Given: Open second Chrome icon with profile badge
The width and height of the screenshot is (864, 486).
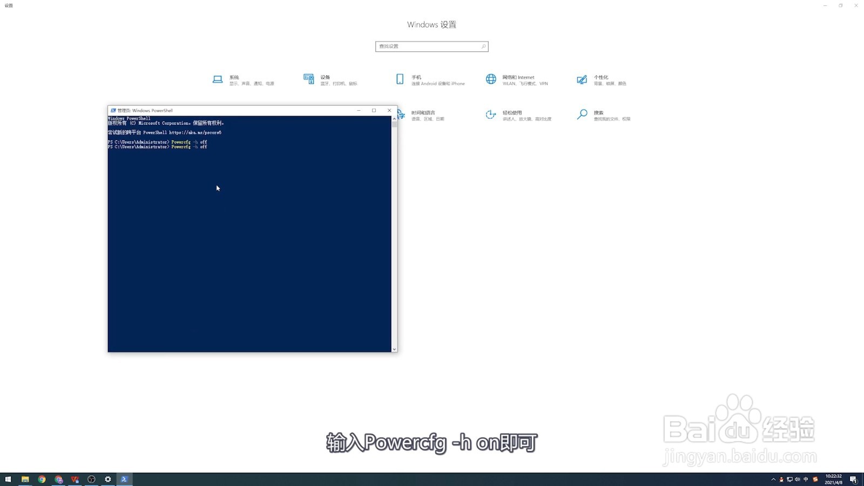Looking at the screenshot, I should tap(58, 479).
